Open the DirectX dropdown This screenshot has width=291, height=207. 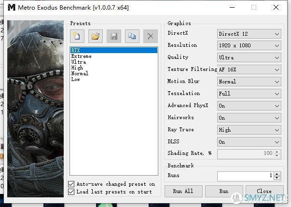[x=249, y=34]
